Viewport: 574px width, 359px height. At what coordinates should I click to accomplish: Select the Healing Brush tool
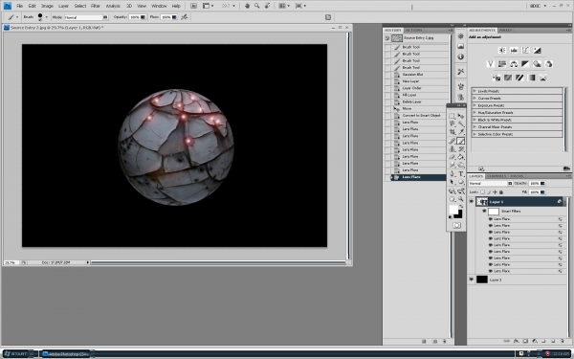click(x=453, y=141)
